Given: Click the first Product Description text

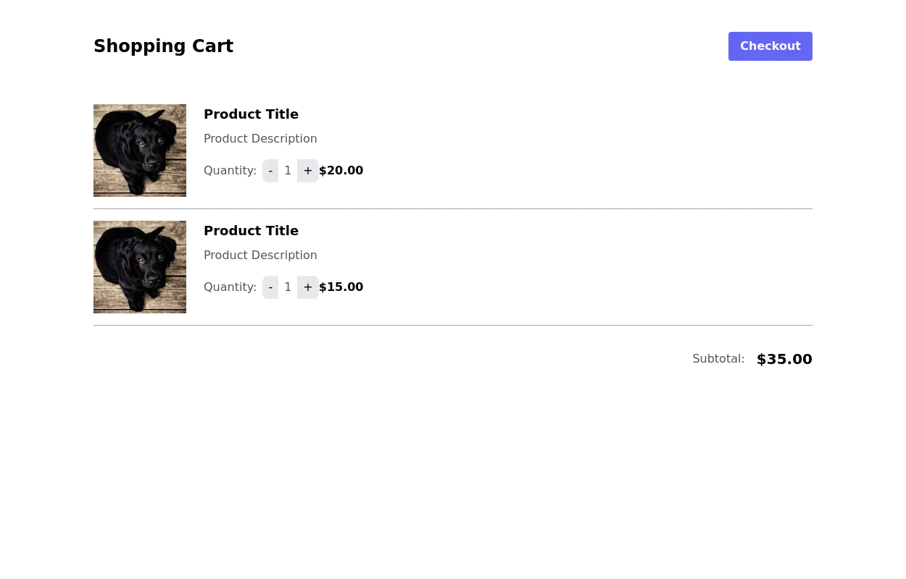Looking at the screenshot, I should pyautogui.click(x=260, y=139).
